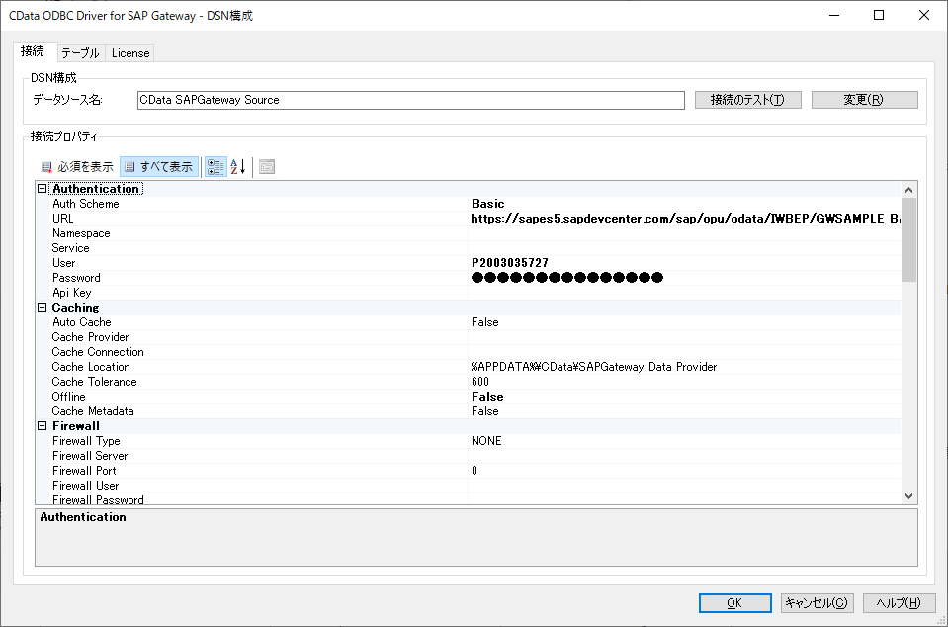Click the Offline False value
948x627 pixels.
pos(487,397)
